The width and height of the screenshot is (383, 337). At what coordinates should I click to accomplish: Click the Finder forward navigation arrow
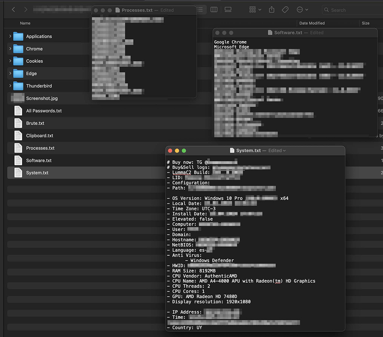(26, 9)
